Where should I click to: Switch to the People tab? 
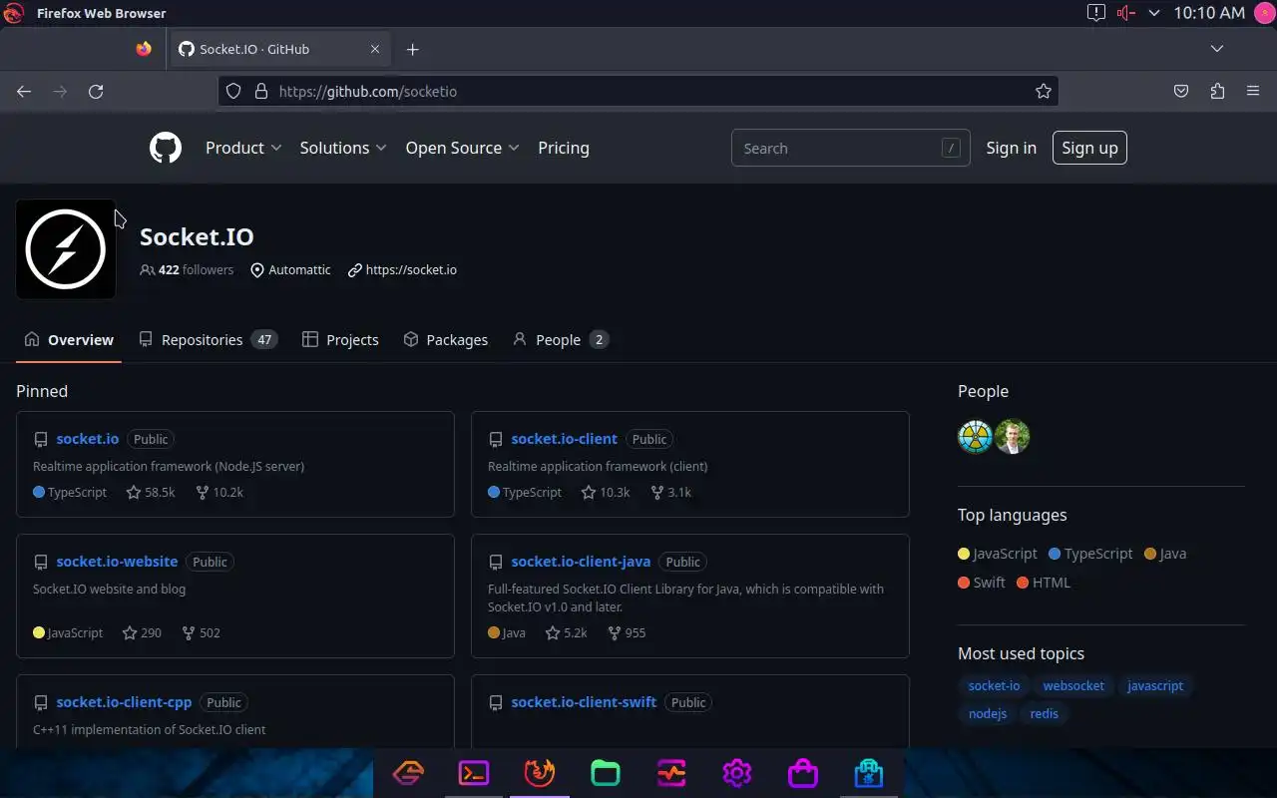(560, 339)
